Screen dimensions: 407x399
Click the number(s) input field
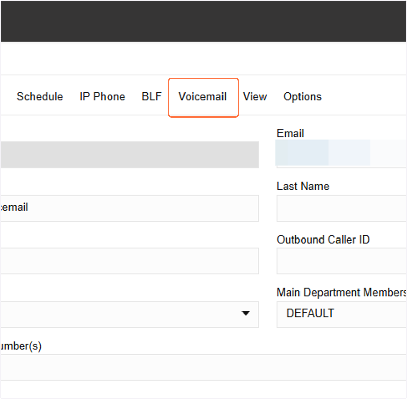(203, 367)
